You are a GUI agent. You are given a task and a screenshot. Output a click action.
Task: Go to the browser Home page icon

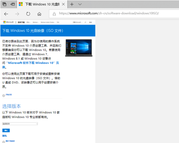tap(39, 14)
